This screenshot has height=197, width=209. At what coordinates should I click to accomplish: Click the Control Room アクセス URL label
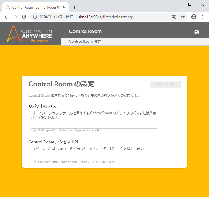(x=54, y=142)
